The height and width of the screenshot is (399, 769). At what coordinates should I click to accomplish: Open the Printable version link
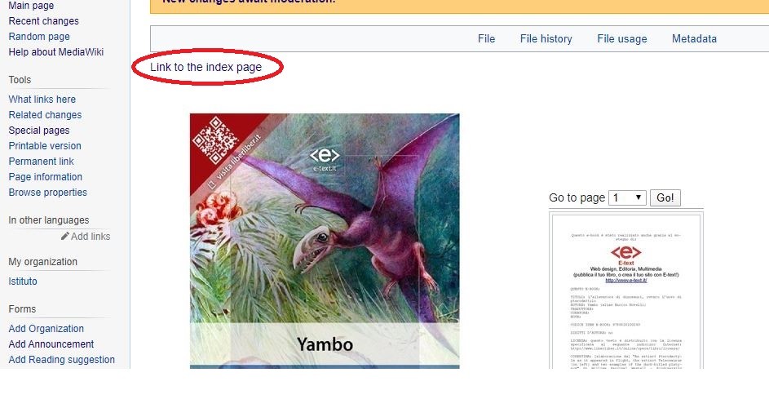[45, 146]
